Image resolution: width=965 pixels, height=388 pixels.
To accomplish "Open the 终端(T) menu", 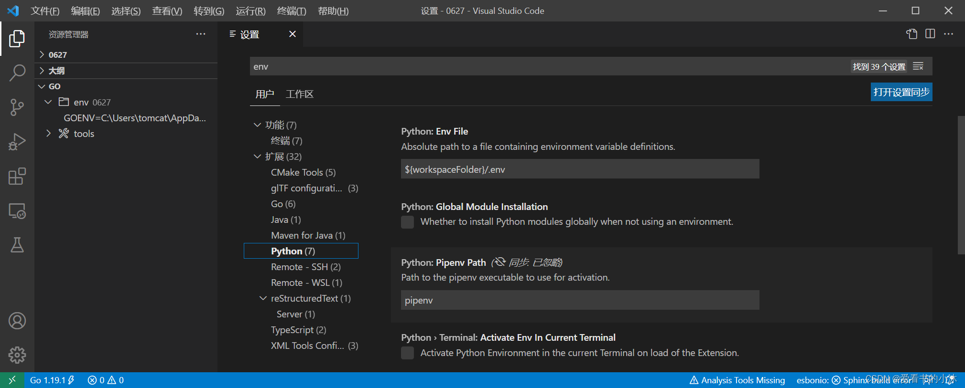I will tap(292, 10).
